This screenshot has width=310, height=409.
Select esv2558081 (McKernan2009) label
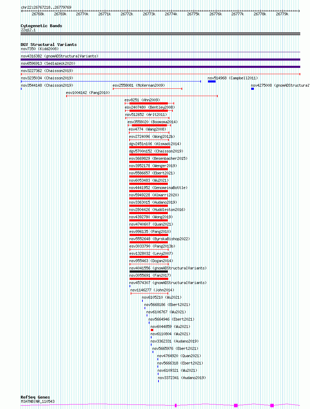click(139, 85)
